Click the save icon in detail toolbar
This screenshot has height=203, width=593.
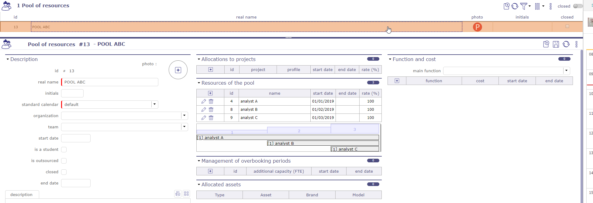point(556,44)
